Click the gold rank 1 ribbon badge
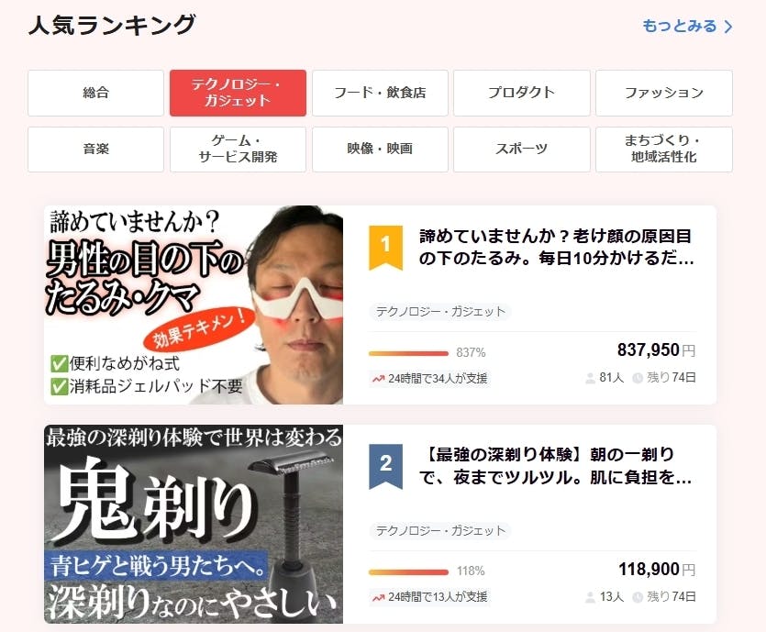Screen dimensions: 766x632 [x=385, y=248]
